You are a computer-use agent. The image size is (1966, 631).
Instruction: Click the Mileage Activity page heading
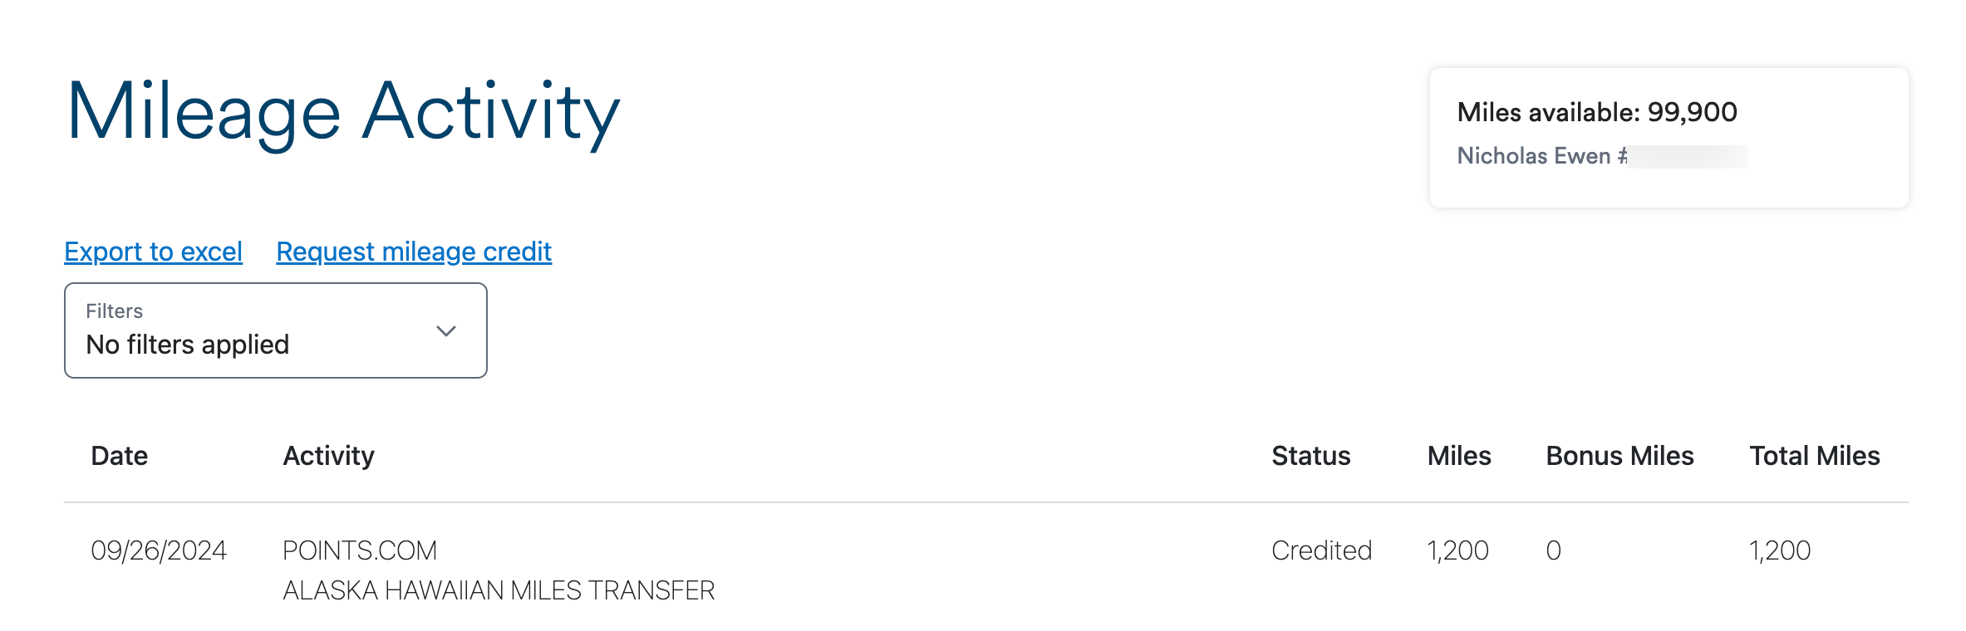(x=343, y=113)
